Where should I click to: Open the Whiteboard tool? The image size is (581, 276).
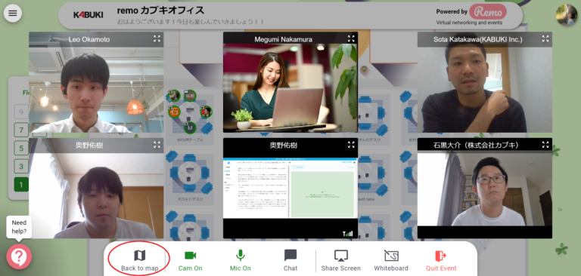[391, 261]
